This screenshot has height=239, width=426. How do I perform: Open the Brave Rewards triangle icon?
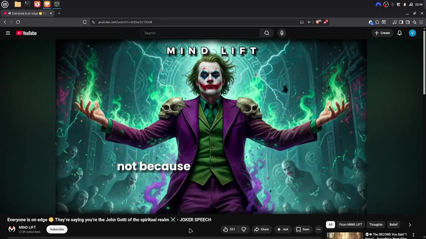(325, 22)
